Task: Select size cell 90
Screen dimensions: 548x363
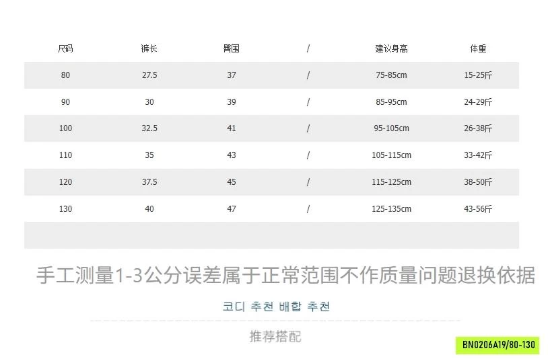Action: 65,102
